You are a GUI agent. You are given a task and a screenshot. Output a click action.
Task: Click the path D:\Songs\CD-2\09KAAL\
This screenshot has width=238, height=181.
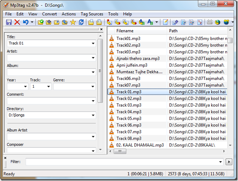pyautogui.click(x=192, y=145)
